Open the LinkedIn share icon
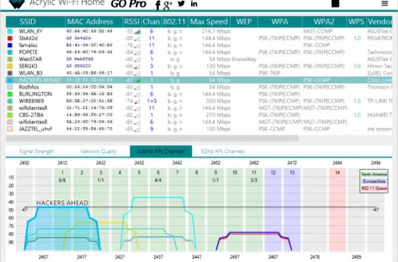398x262 pixels. pos(194,4)
